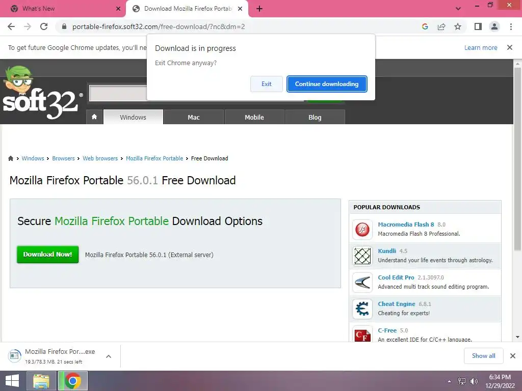
Task: Click the page vertical scrollbar thumb
Action: pyautogui.click(x=517, y=159)
